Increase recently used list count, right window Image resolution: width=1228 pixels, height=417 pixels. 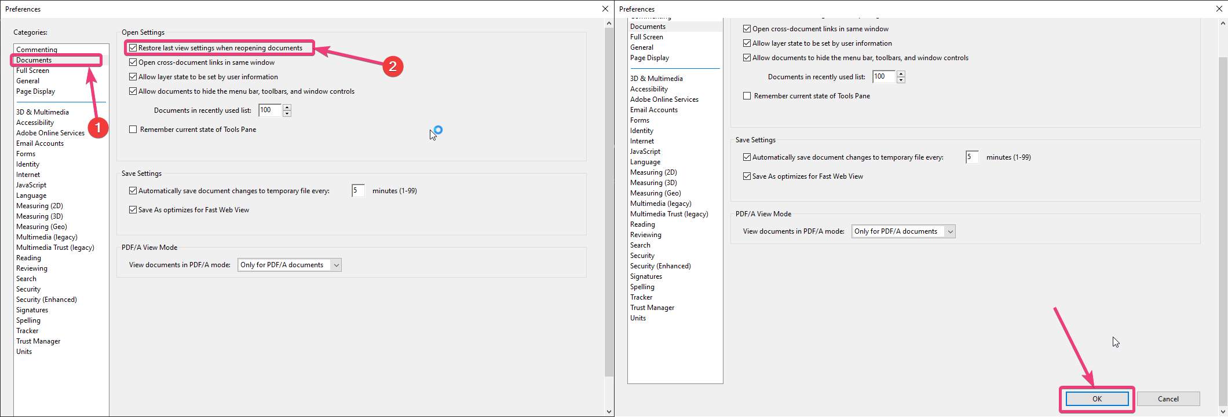pos(901,73)
